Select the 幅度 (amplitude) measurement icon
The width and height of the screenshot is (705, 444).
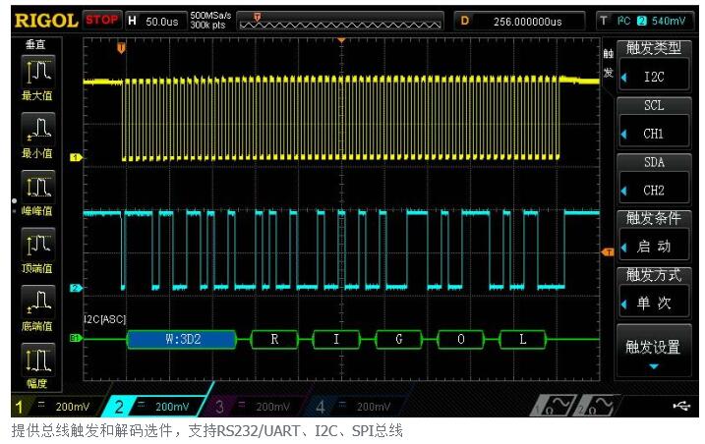pos(37,359)
